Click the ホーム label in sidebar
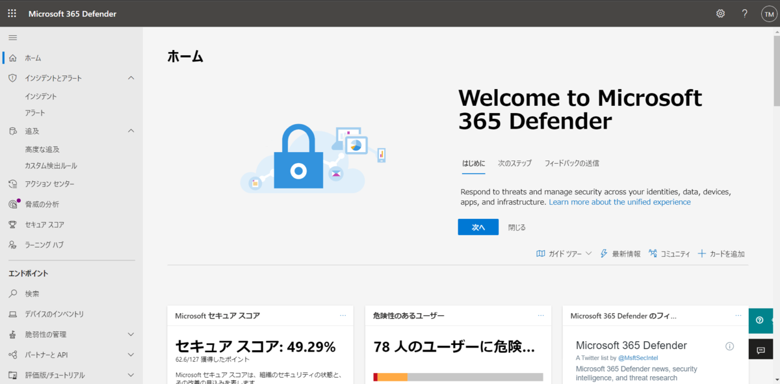Image resolution: width=780 pixels, height=384 pixels. (x=33, y=58)
